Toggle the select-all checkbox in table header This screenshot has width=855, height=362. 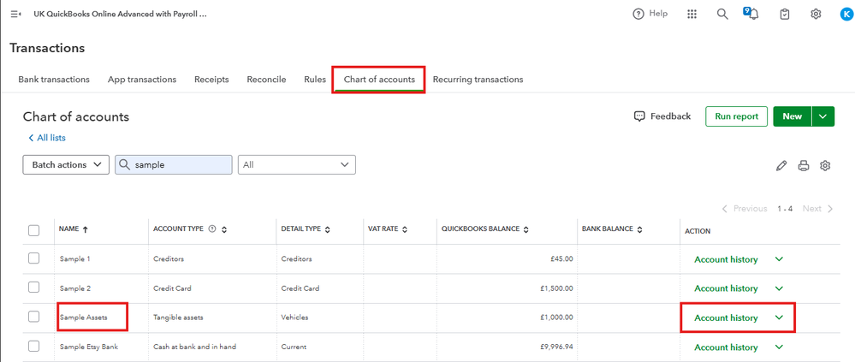(x=34, y=229)
